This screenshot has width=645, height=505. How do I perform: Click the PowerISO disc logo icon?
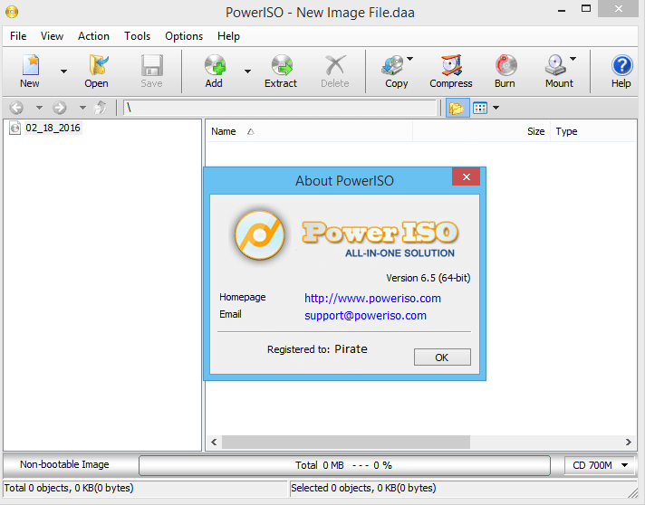pyautogui.click(x=260, y=235)
